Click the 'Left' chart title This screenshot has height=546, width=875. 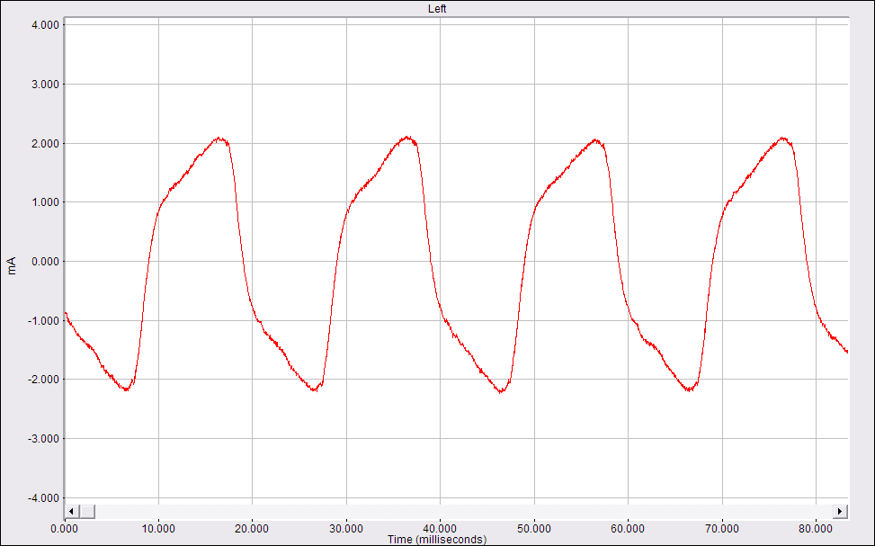point(437,9)
